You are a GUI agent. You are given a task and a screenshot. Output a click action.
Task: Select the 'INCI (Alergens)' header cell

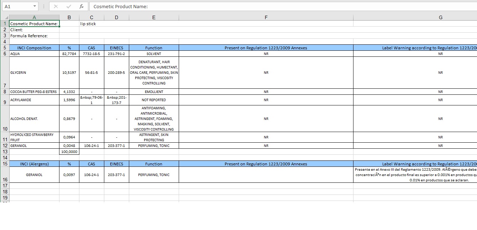tap(34, 164)
